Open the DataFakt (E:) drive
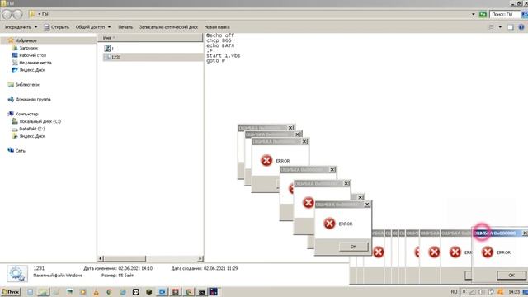 [x=31, y=129]
